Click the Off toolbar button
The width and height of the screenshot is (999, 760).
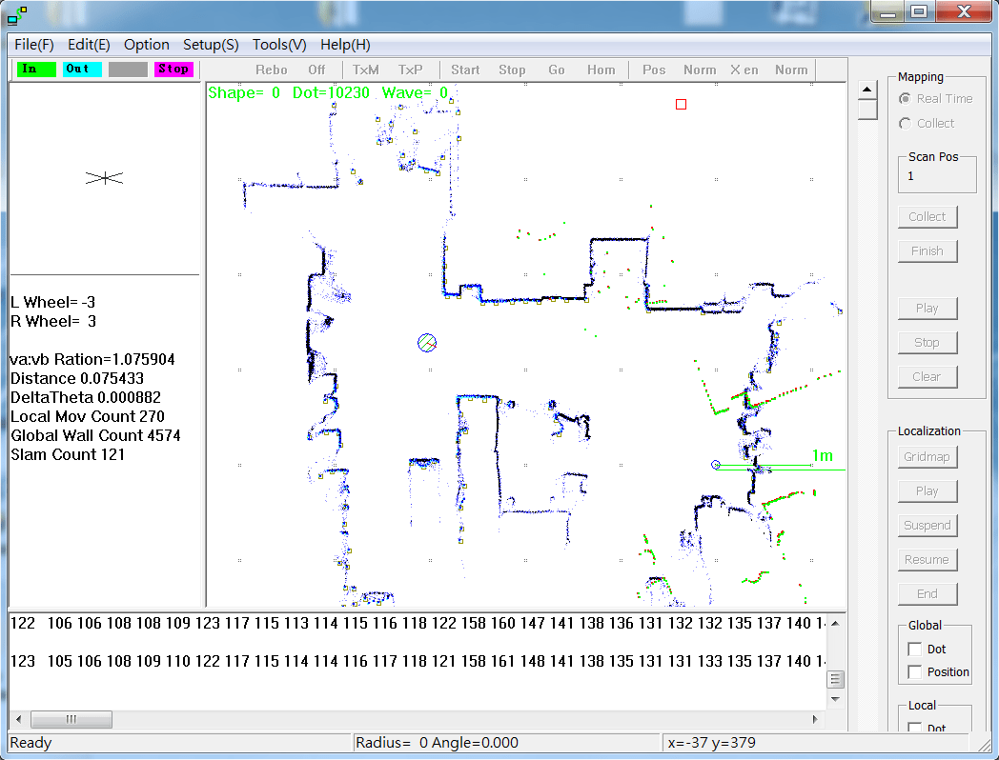click(316, 70)
